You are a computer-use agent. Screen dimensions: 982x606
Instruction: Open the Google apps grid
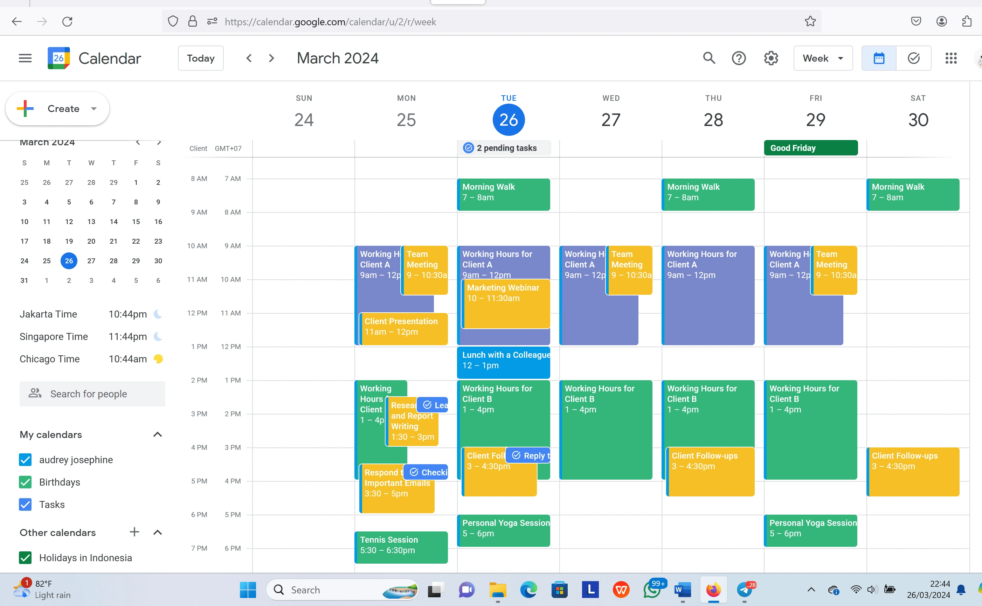(x=951, y=58)
